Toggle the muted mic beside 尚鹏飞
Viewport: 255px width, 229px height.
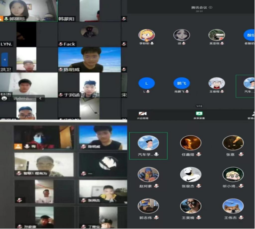(187, 91)
